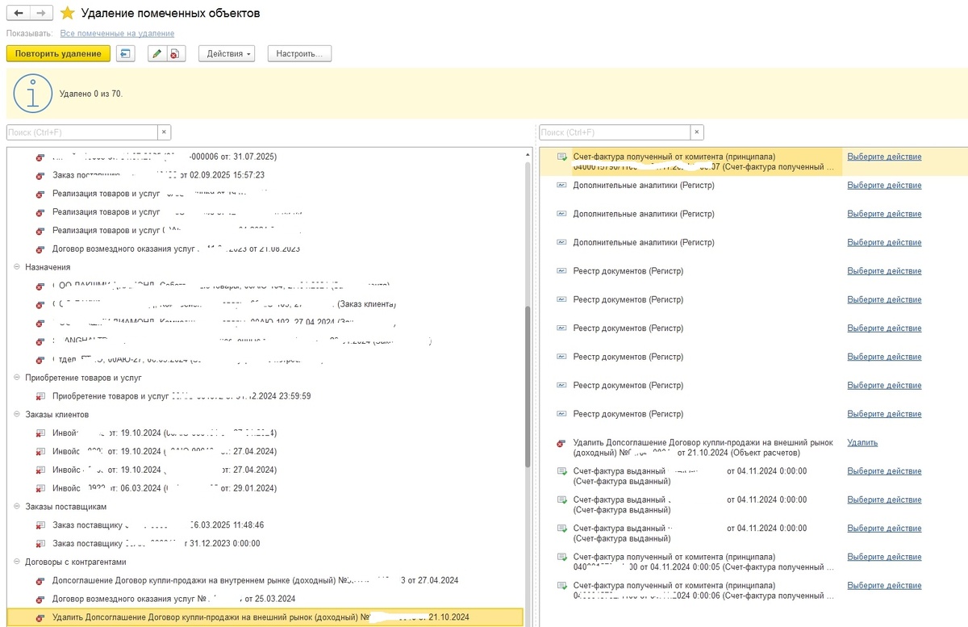
Task: Click icon of last Счет-фактура полученный 0:00:06 row
Action: pos(562,586)
